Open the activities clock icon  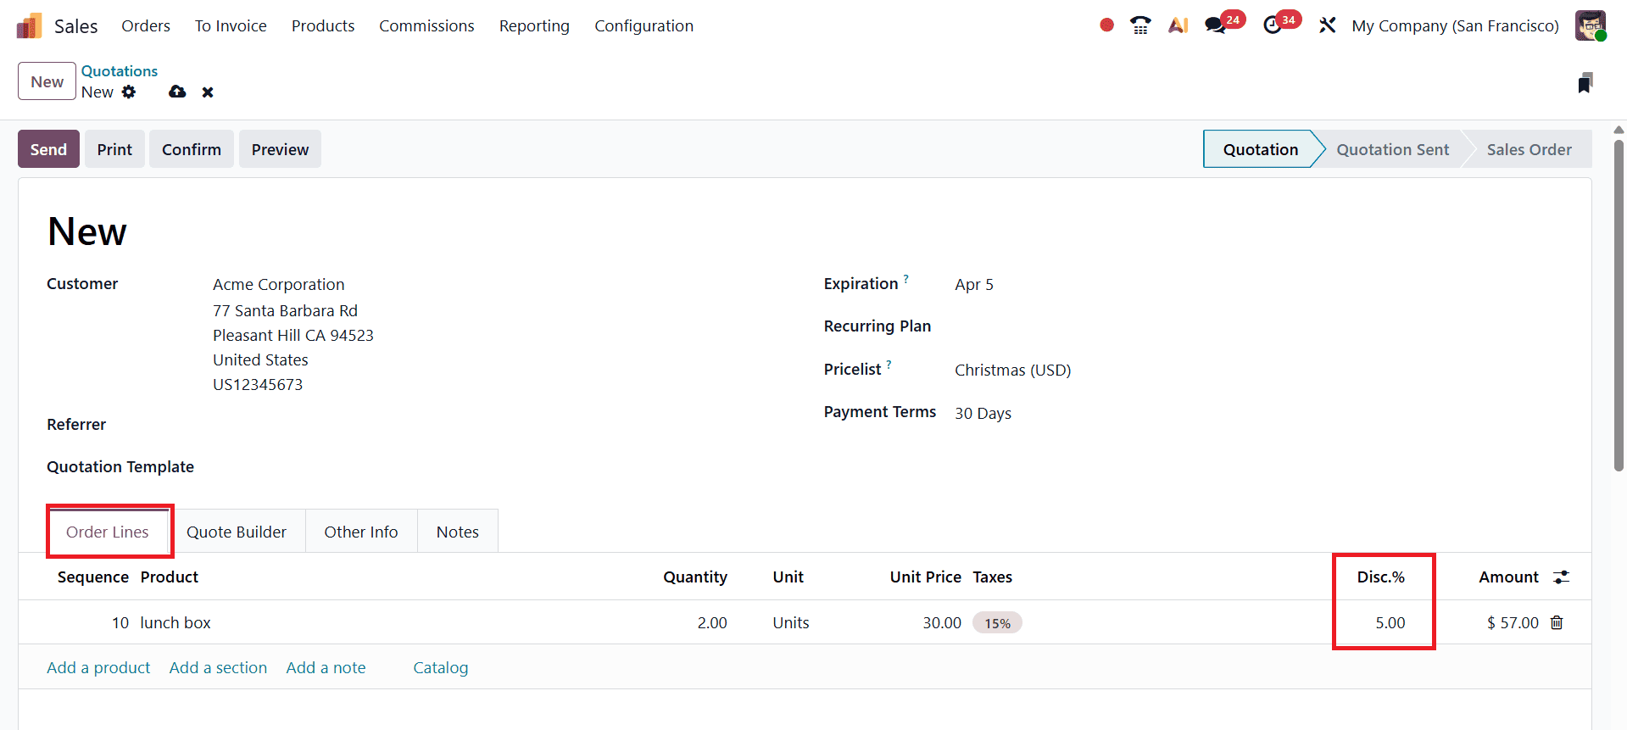click(1272, 25)
